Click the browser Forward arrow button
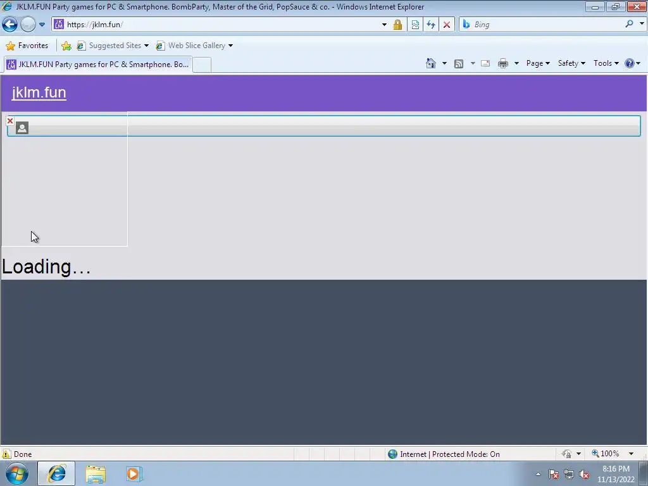648x486 pixels. tap(28, 25)
